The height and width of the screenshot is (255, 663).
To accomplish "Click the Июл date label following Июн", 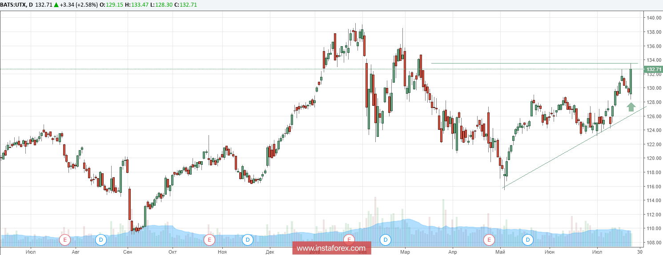I will pos(597,251).
